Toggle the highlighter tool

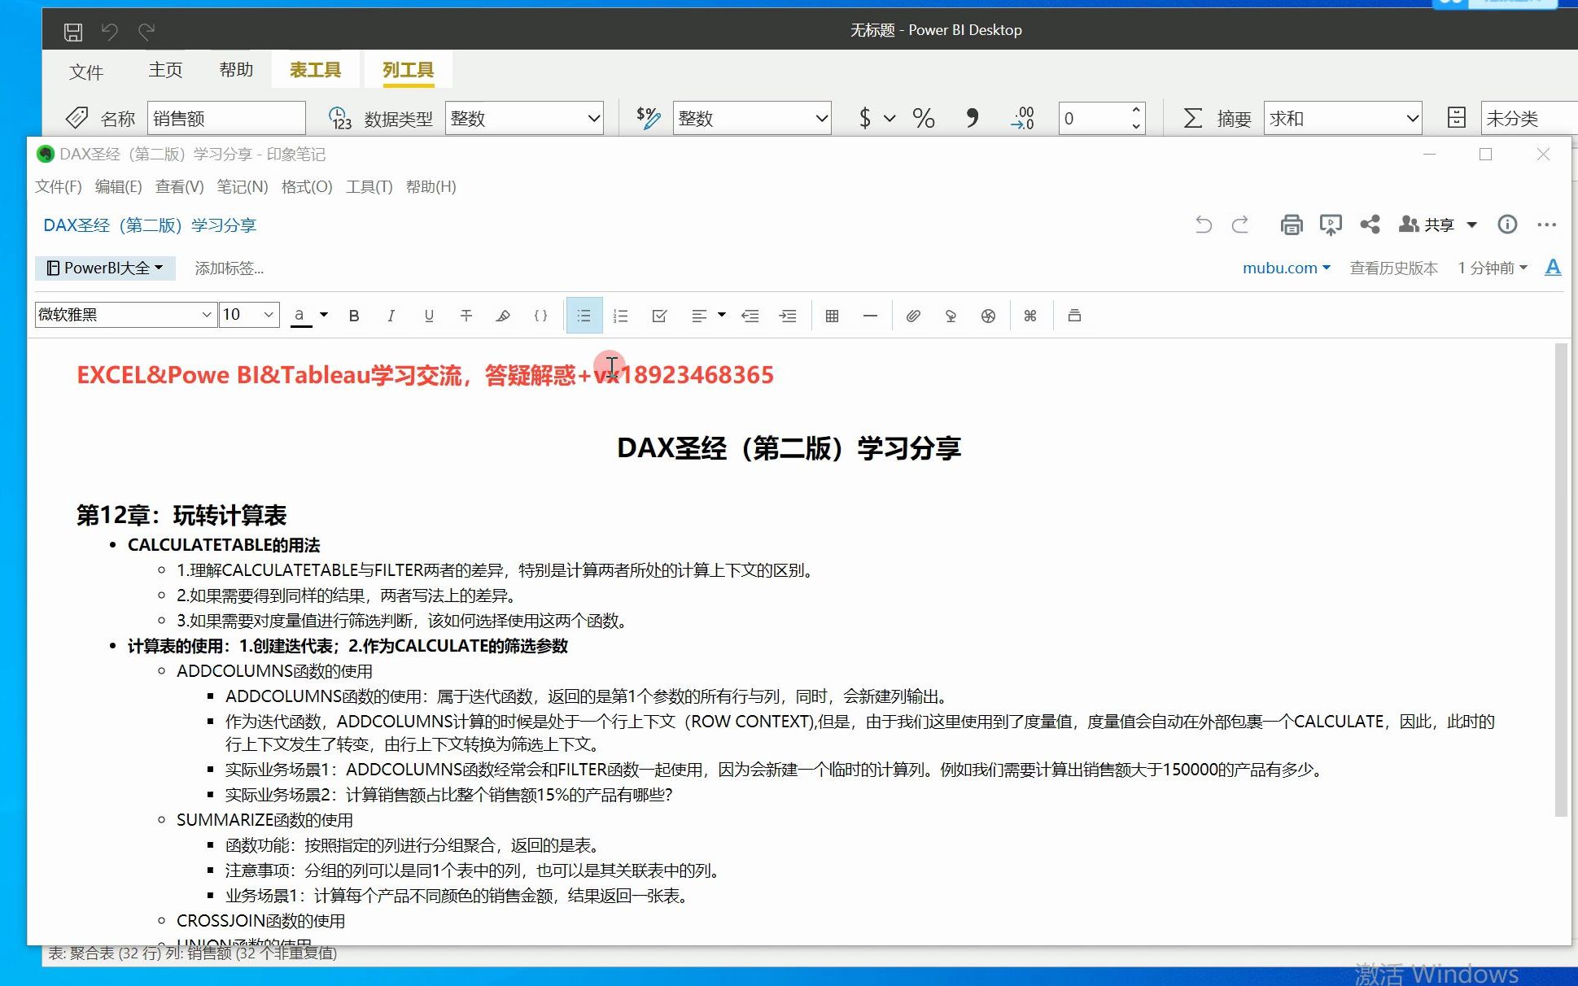[x=503, y=316]
